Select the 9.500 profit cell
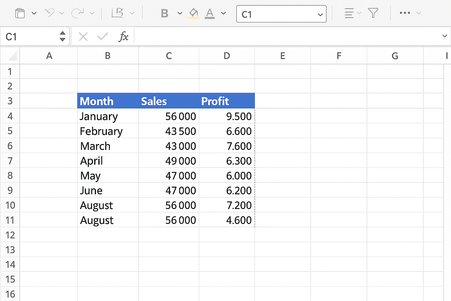The width and height of the screenshot is (451, 301). coord(227,116)
